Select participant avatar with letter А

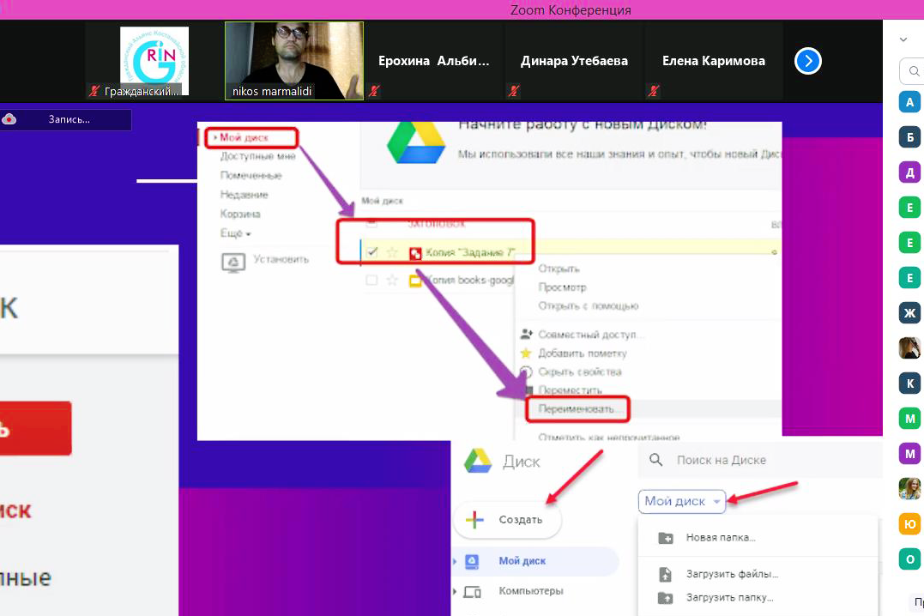click(909, 103)
